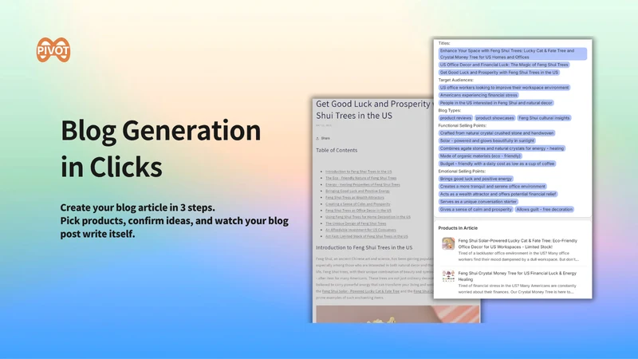
Task: Click the 'Feng Shui Solar - Powered Lucky Cat & Fate Tree' inline link
Action: click(x=360, y=291)
